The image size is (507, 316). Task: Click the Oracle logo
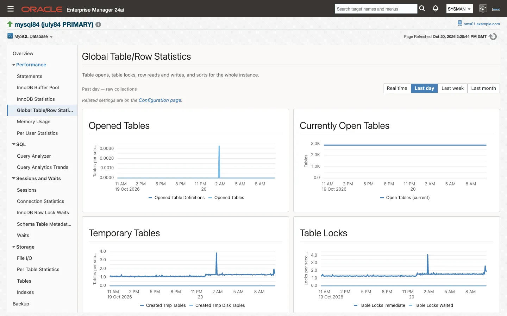(42, 9)
